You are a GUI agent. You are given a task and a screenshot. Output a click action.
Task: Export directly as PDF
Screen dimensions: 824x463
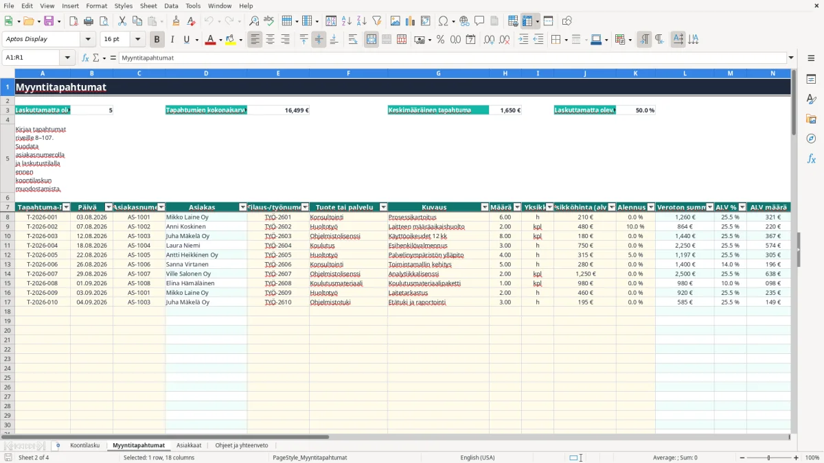click(73, 21)
